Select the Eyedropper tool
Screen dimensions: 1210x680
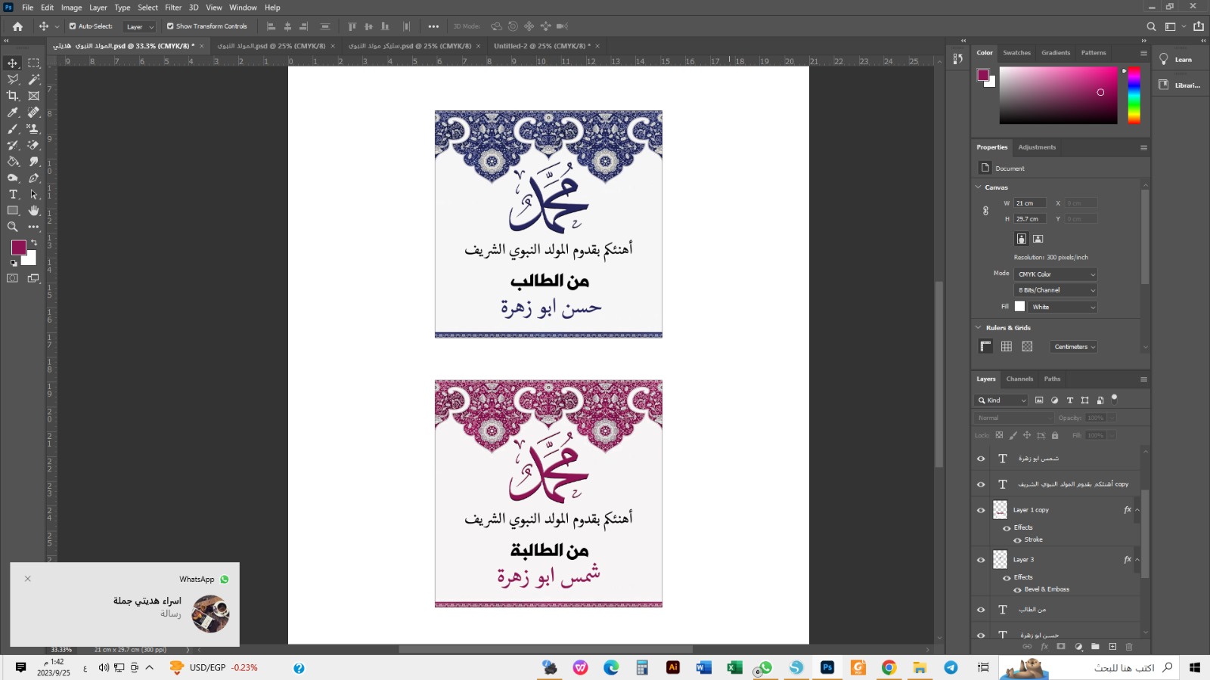pos(13,113)
